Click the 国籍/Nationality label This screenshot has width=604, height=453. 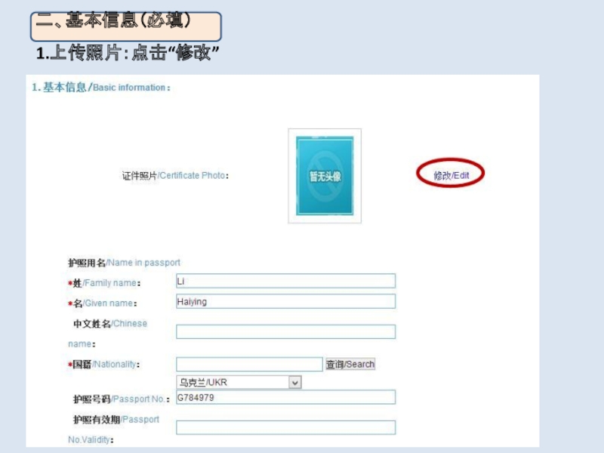104,365
